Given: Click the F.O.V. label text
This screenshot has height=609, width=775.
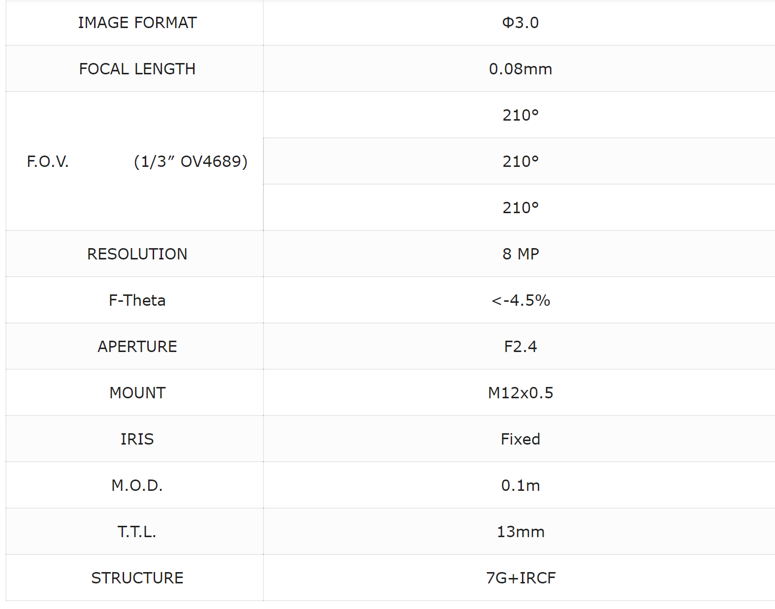Looking at the screenshot, I should point(48,161).
